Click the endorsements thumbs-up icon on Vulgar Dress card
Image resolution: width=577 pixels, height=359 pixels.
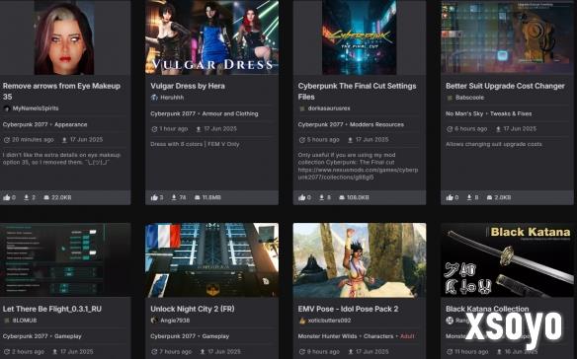(x=154, y=197)
